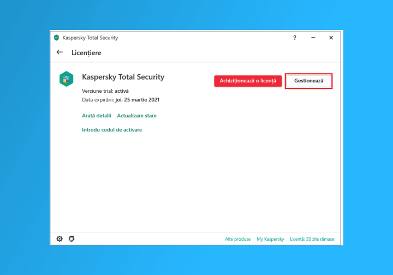Open settings with the gear icon
Image resolution: width=393 pixels, height=275 pixels.
click(x=60, y=239)
